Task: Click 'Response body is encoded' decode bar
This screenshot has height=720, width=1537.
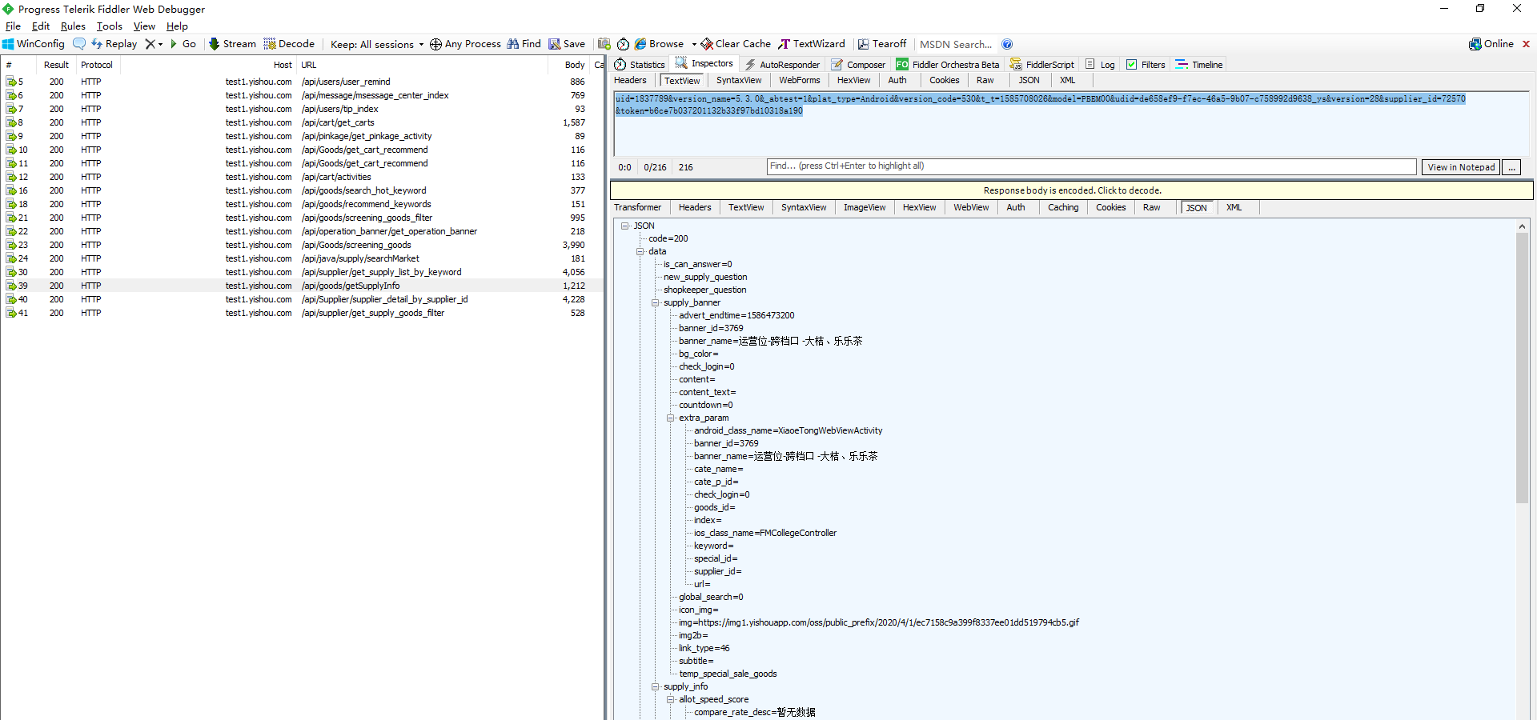Action: coord(1072,190)
